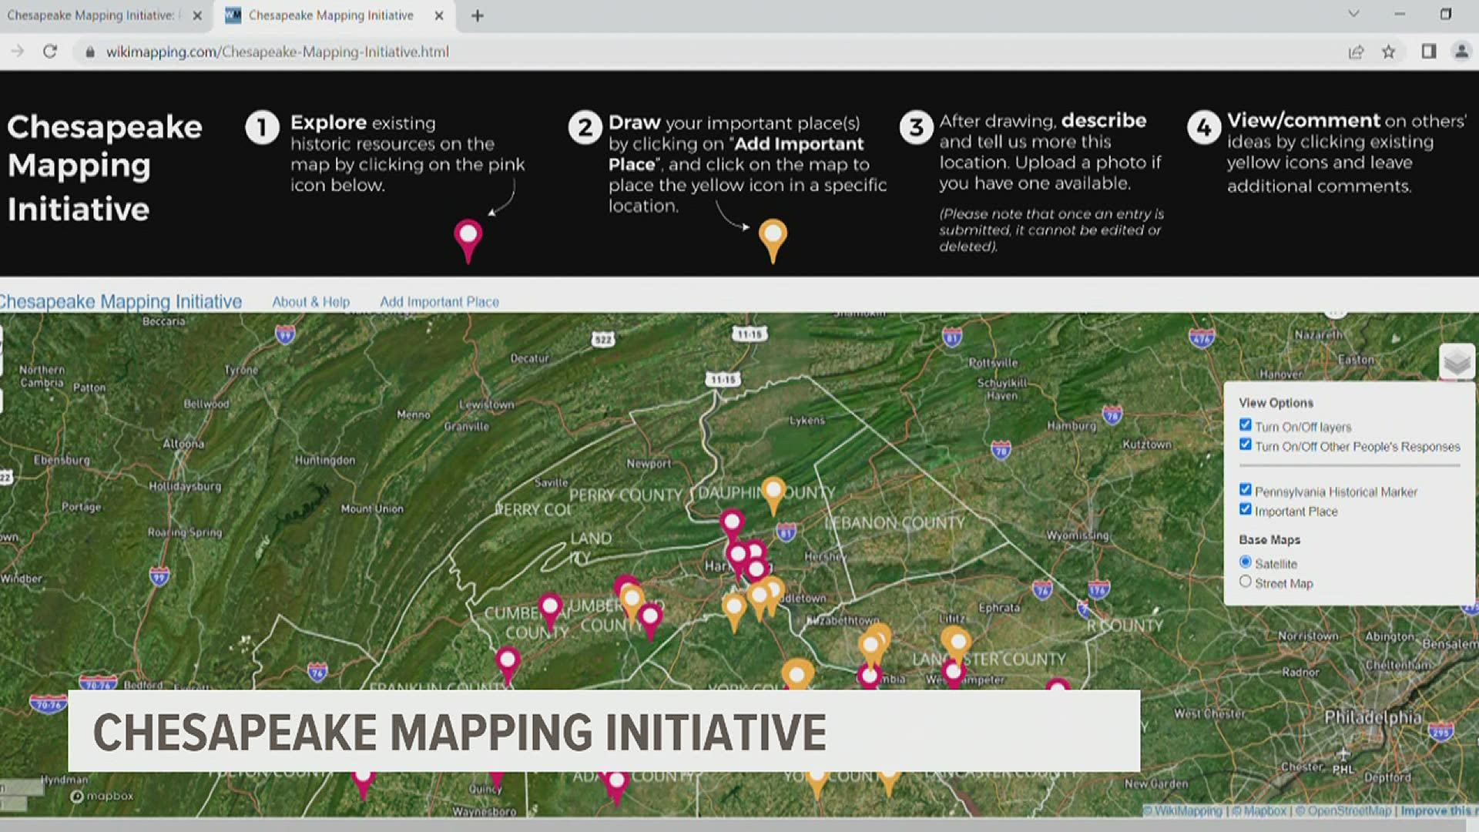Click pink marker above Cumberland County label
Viewport: 1479px width, 832px height.
550,612
